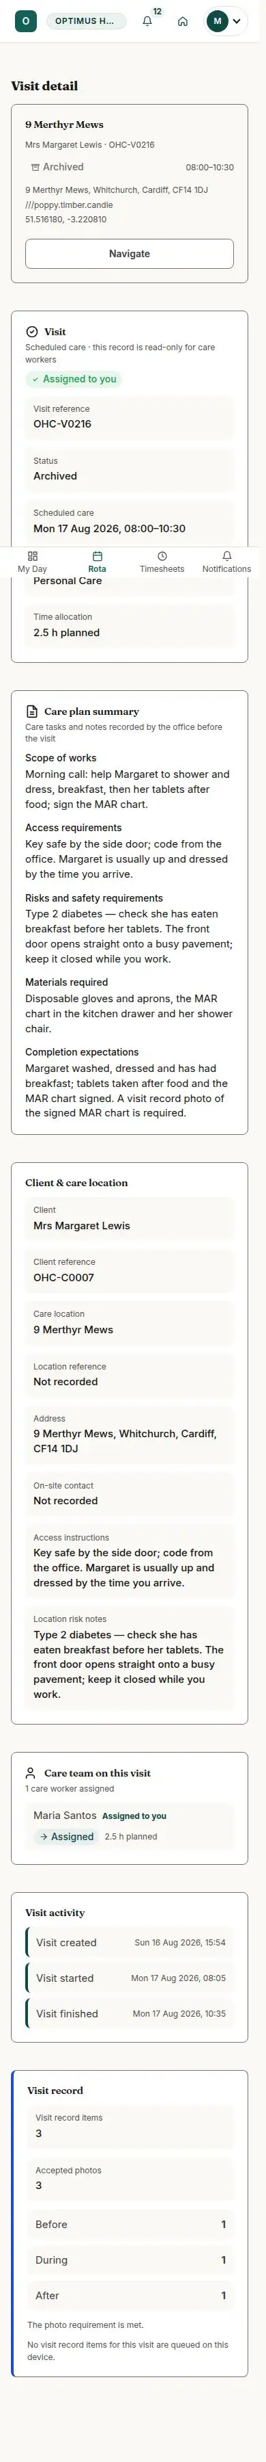
Task: Expand the account chevron next to avatar
Action: coord(237,21)
